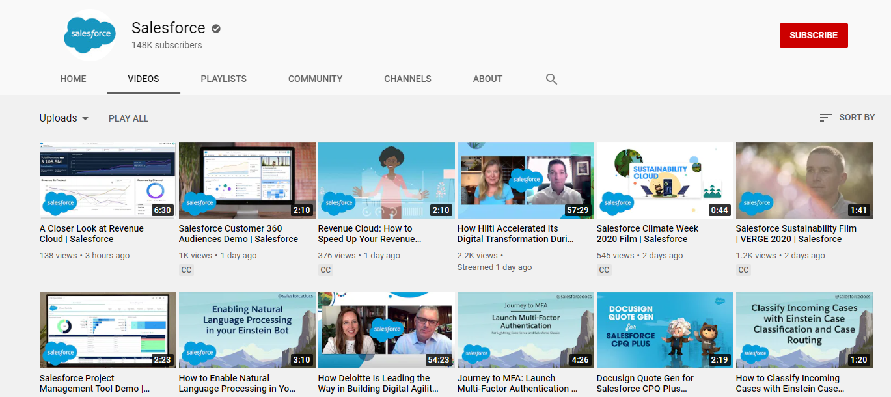The width and height of the screenshot is (891, 397).
Task: Open 'Salesforce Project Management Tool Demo' title
Action: (x=94, y=383)
